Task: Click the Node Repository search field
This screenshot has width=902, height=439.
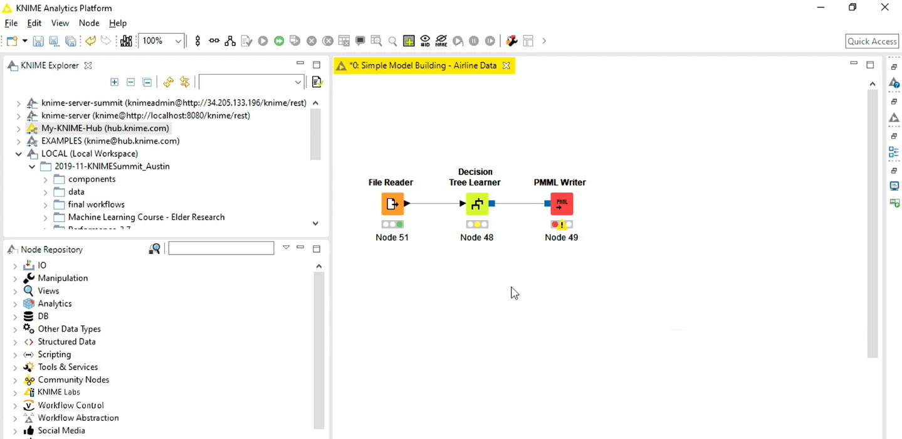Action: 221,248
